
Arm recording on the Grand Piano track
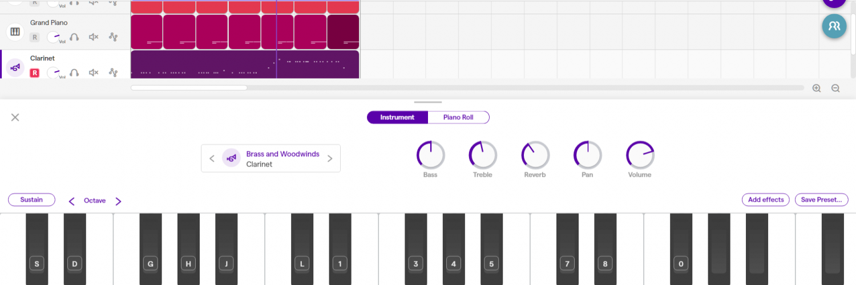pyautogui.click(x=34, y=38)
